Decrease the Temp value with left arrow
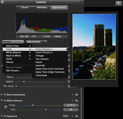The width and height of the screenshot is (123, 119). click(65, 105)
